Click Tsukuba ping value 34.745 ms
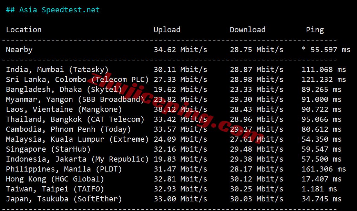357x211 pixels. point(322,199)
